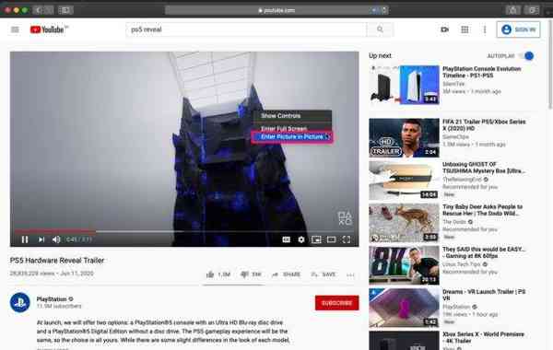Click the SIGN IN button
Screen dimensions: 553x350
518,29
